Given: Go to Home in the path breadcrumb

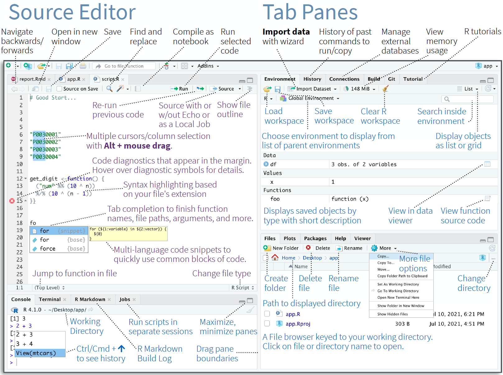Looking at the screenshot, I should [x=288, y=258].
